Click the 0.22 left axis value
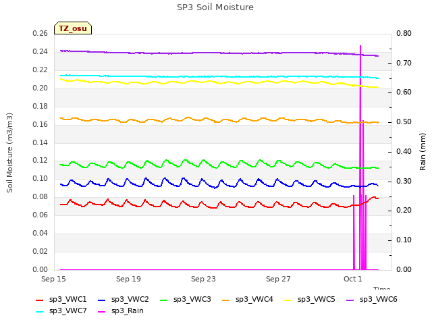The width and height of the screenshot is (432, 324). click(40, 70)
